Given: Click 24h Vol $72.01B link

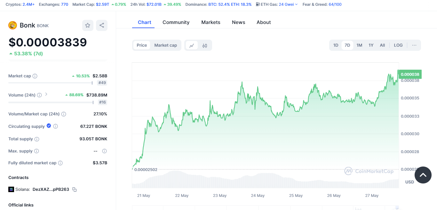Looking at the screenshot, I should click(154, 4).
